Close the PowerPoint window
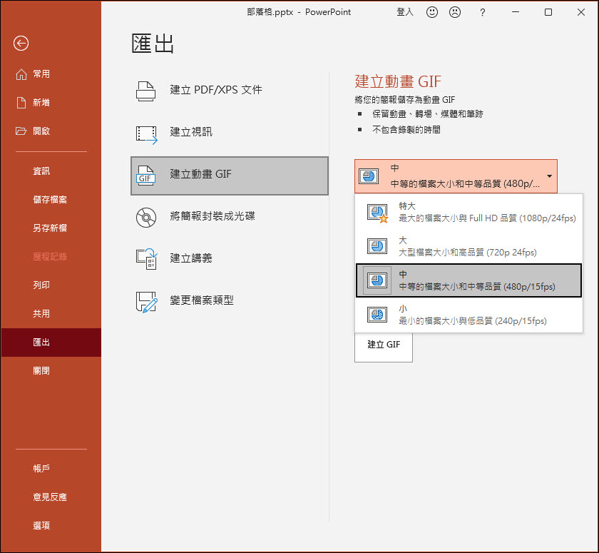Viewport: 599px width, 553px height. [x=581, y=12]
